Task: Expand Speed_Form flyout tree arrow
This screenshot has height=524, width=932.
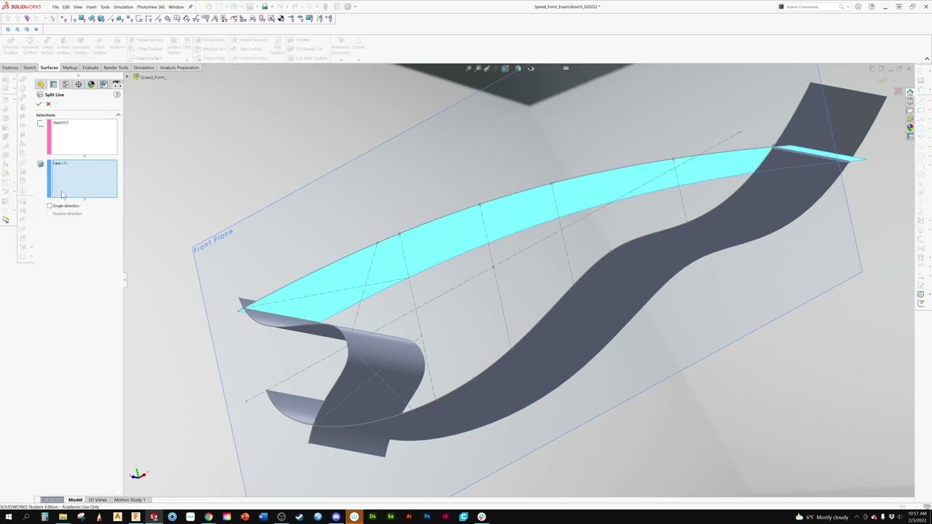Action: [x=127, y=77]
